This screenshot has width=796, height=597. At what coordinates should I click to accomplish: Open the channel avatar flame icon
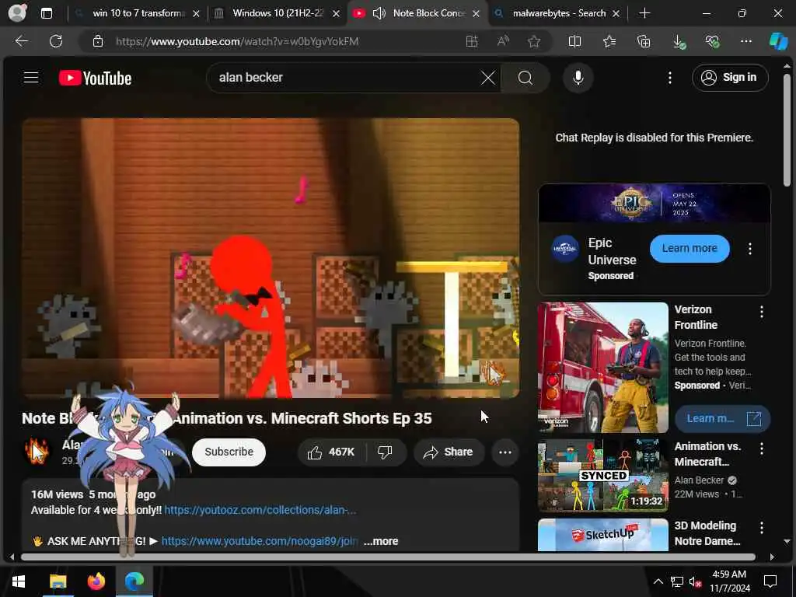(37, 452)
